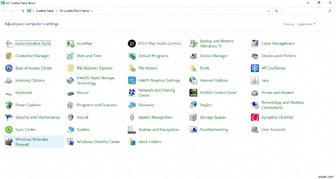Open the Credential Manager safe icon
Screen dimensions: 336x179
coord(8,56)
